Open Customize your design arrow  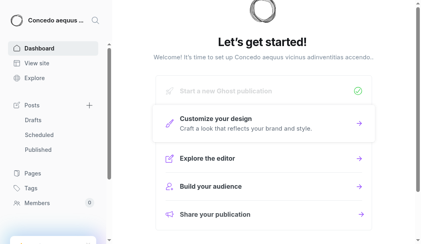[359, 123]
